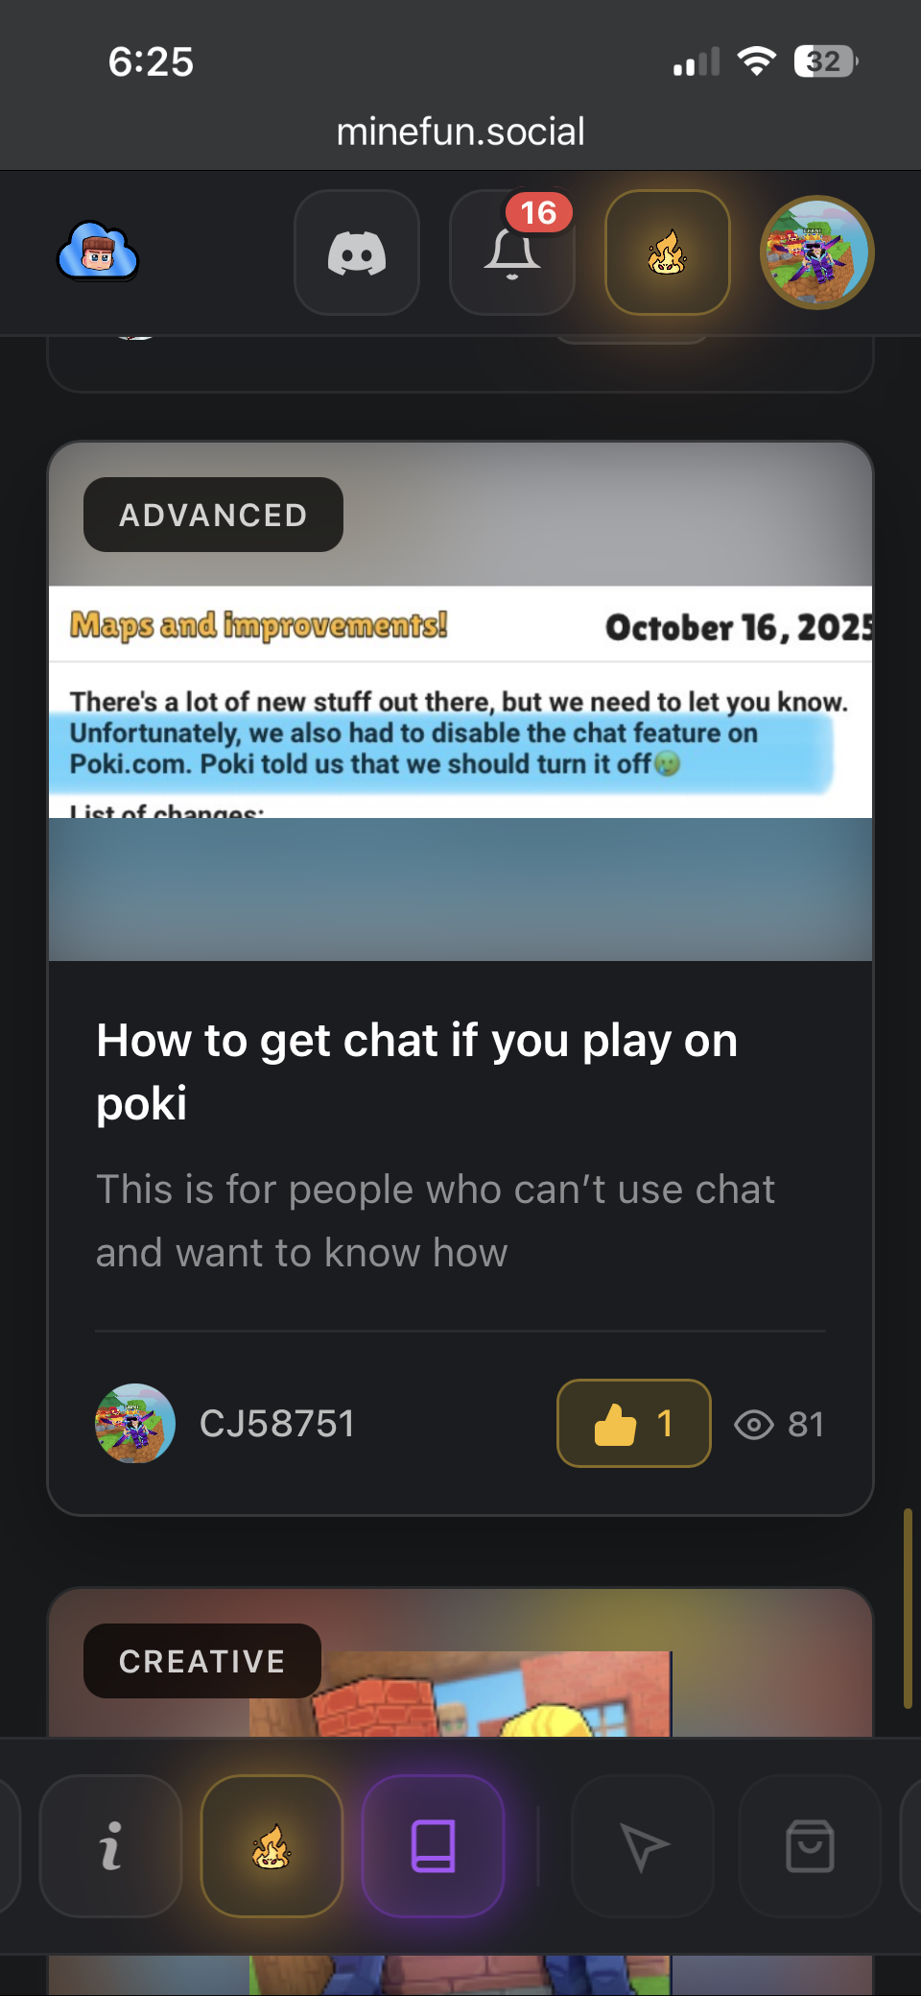
Task: Select the purple book tab
Action: coord(433,1845)
